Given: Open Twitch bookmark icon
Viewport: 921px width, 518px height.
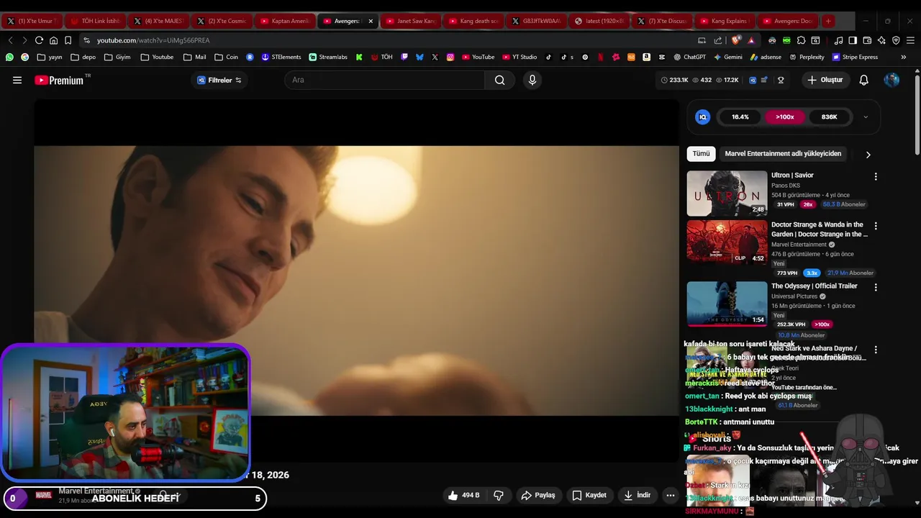Looking at the screenshot, I should [404, 57].
